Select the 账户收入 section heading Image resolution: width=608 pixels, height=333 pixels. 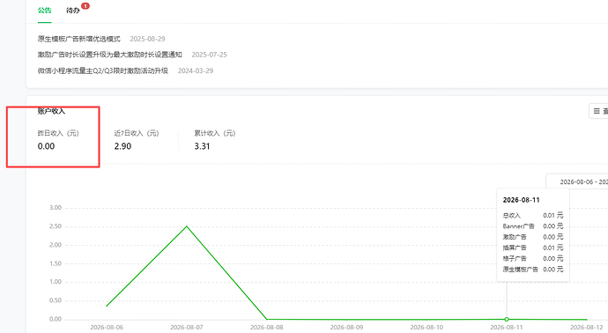point(51,111)
